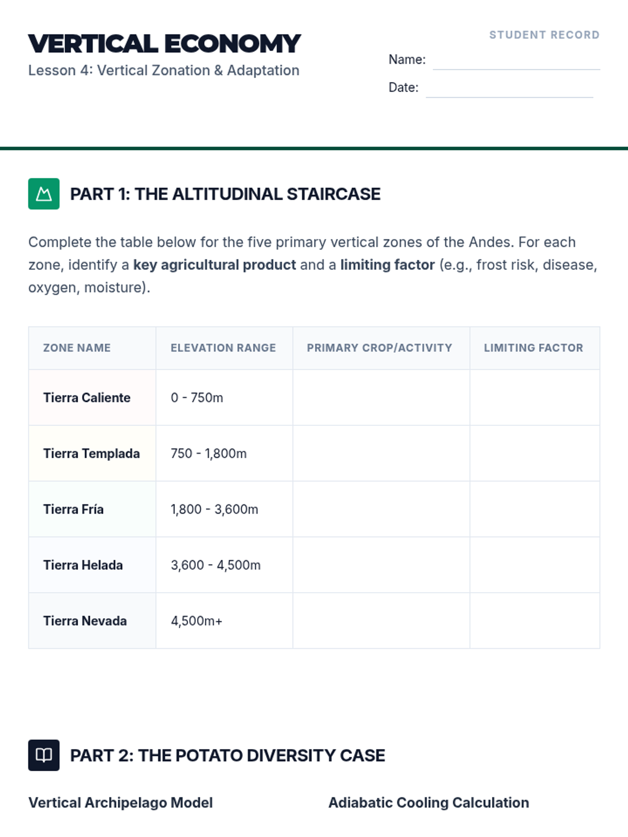This screenshot has height=837, width=628.
Task: Select Tierra Fría primary crop cell
Action: click(381, 509)
